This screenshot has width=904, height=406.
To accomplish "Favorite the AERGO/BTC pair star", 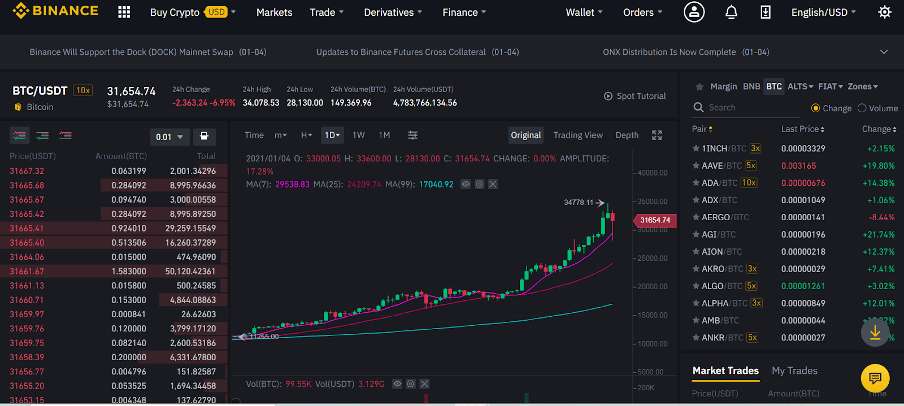I will [x=696, y=217].
